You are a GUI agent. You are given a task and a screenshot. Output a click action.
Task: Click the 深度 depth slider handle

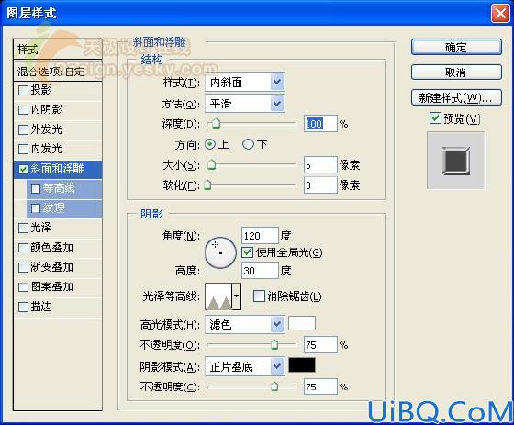[216, 124]
